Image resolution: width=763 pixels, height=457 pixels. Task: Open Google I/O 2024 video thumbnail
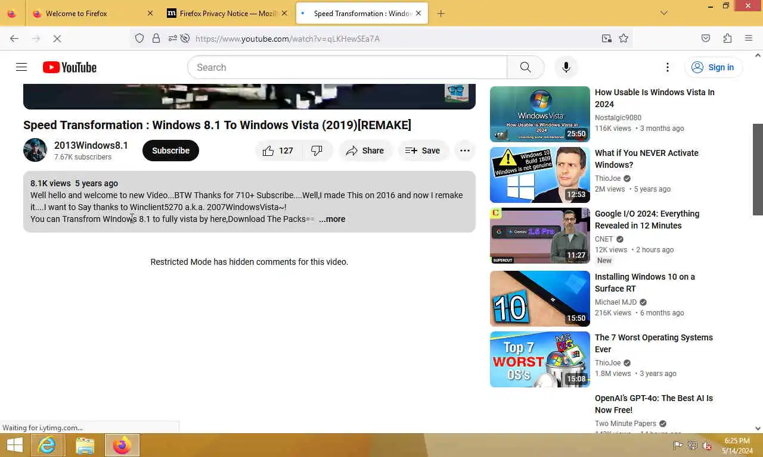[x=540, y=236]
